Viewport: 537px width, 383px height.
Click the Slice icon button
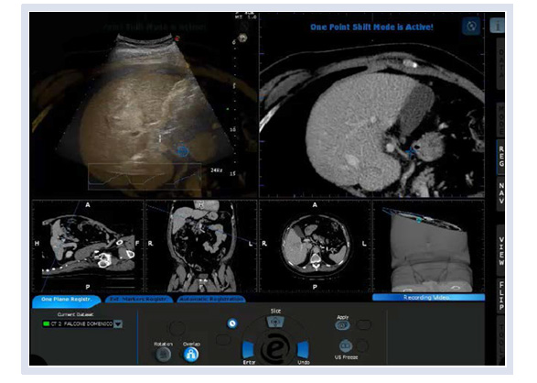(x=275, y=322)
